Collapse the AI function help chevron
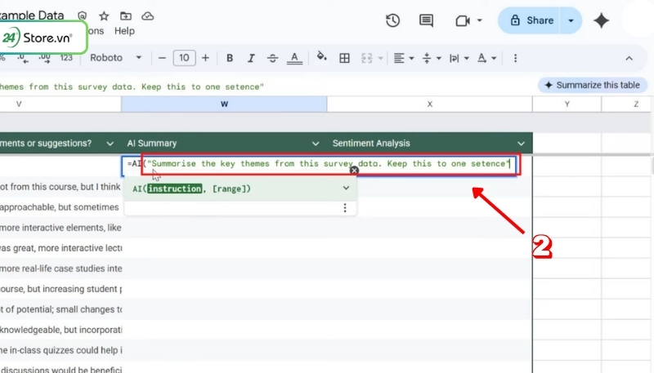Viewport: 654px width, 373px height. point(346,188)
